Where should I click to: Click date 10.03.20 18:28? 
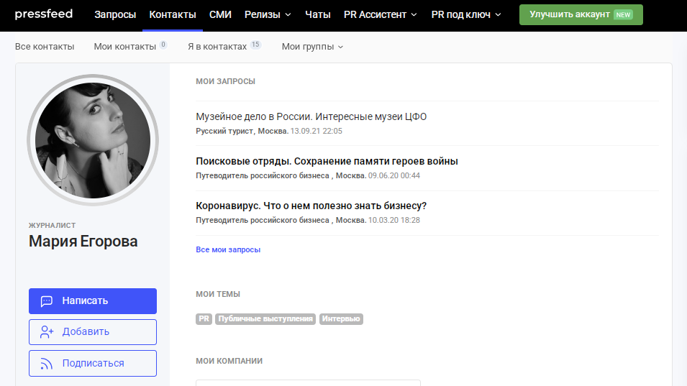pyautogui.click(x=394, y=220)
